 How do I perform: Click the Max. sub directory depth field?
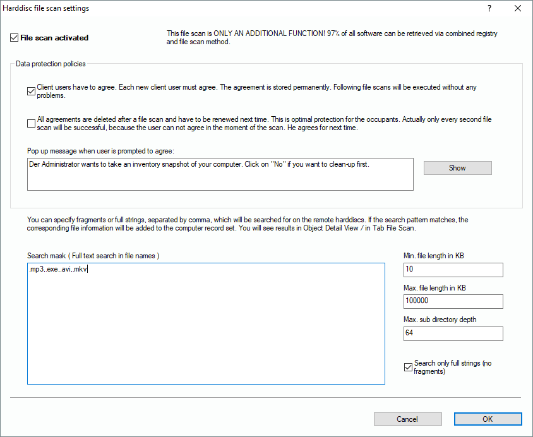tap(453, 333)
